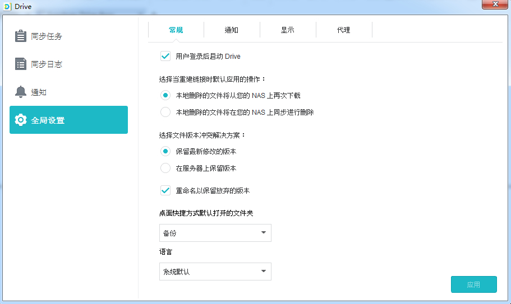This screenshot has height=304, width=511.
Task: Click the Drive app icon in title bar
Action: (7, 6)
